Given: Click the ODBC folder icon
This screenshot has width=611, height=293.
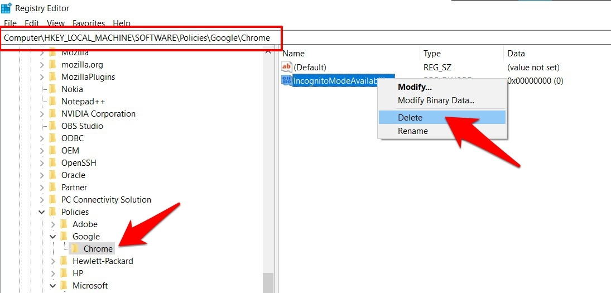Looking at the screenshot, I should (53, 138).
